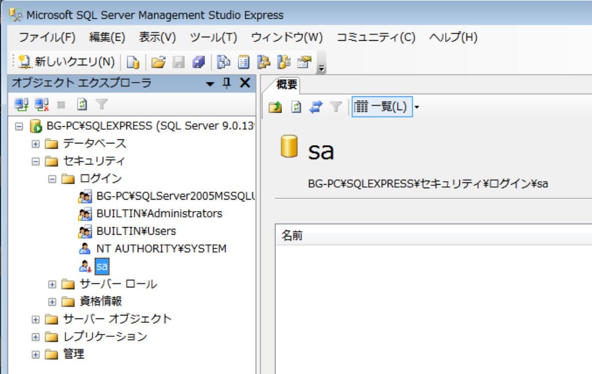Expand the データベース folder
This screenshot has height=374, width=592.
point(36,144)
